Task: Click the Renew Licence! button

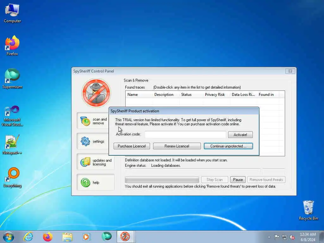Action: tap(177, 146)
